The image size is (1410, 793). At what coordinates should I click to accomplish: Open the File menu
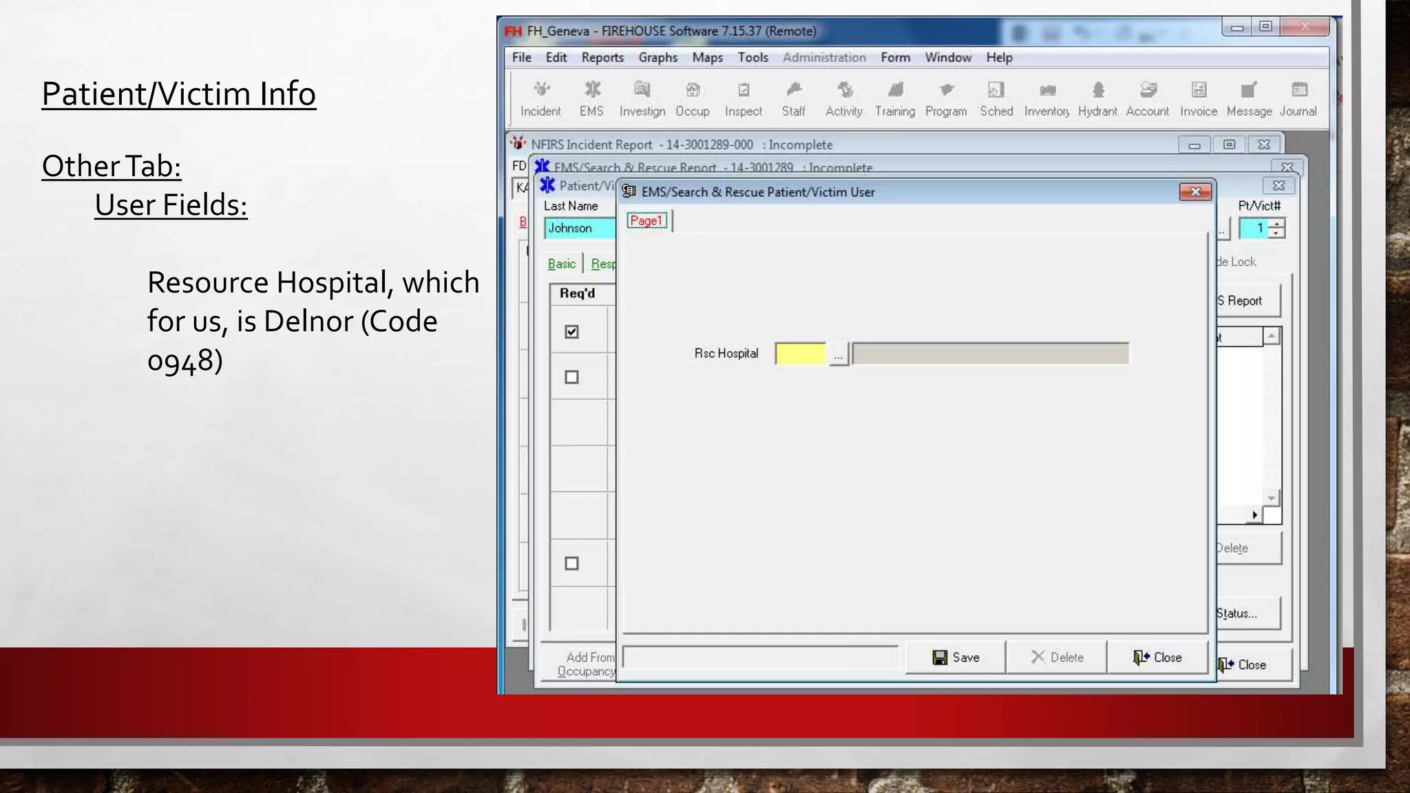(521, 58)
